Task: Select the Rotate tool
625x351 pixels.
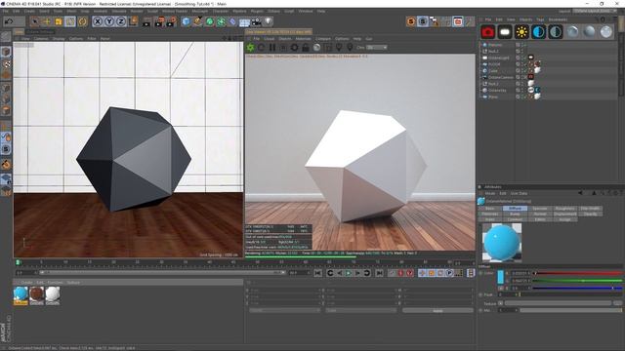Action: (x=82, y=21)
